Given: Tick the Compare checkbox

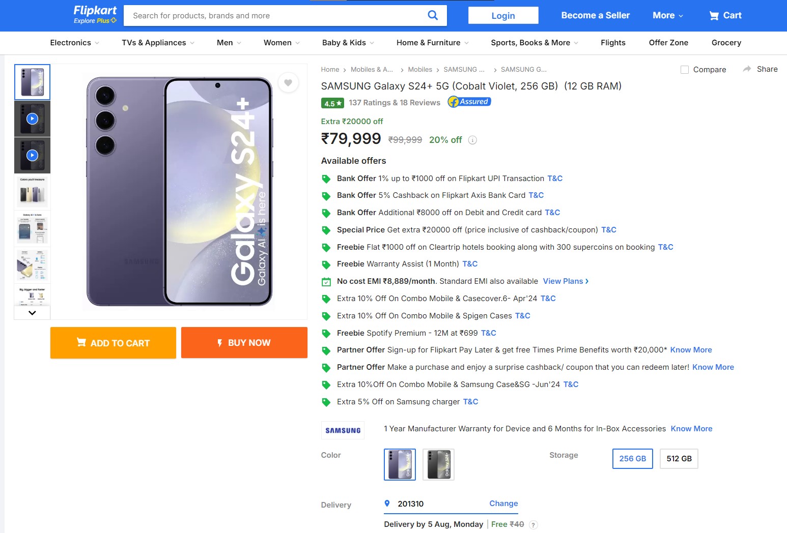Looking at the screenshot, I should pos(685,69).
